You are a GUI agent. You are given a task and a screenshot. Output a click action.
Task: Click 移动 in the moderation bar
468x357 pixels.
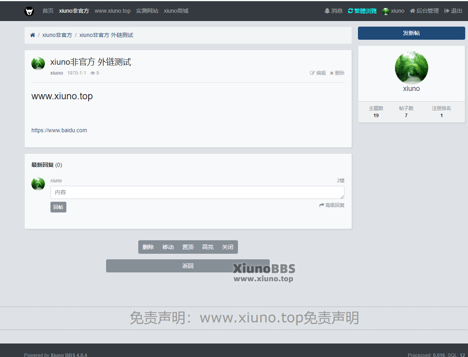168,247
